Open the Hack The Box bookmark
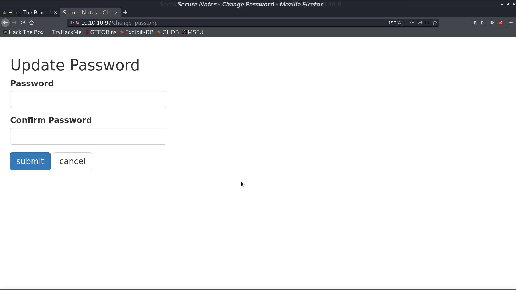 point(23,32)
